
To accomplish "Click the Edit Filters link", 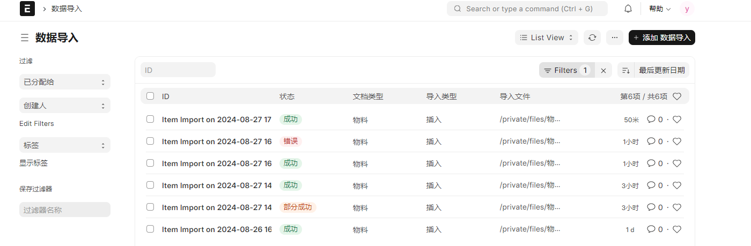I will coord(36,124).
